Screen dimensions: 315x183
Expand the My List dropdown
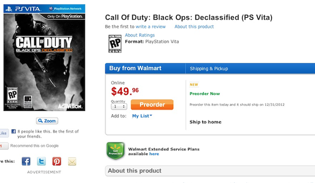pyautogui.click(x=142, y=116)
